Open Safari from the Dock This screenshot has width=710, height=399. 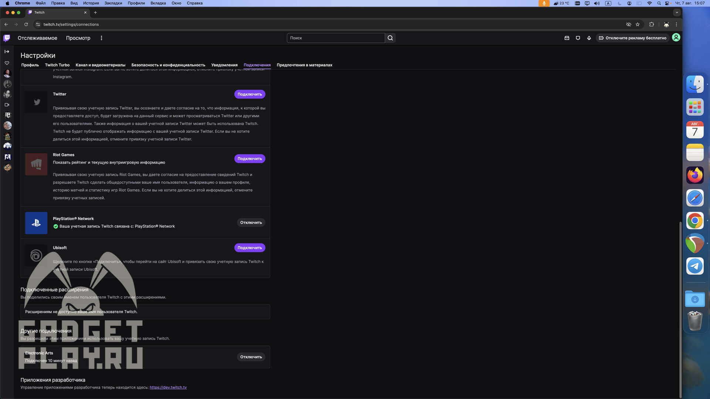pyautogui.click(x=695, y=198)
